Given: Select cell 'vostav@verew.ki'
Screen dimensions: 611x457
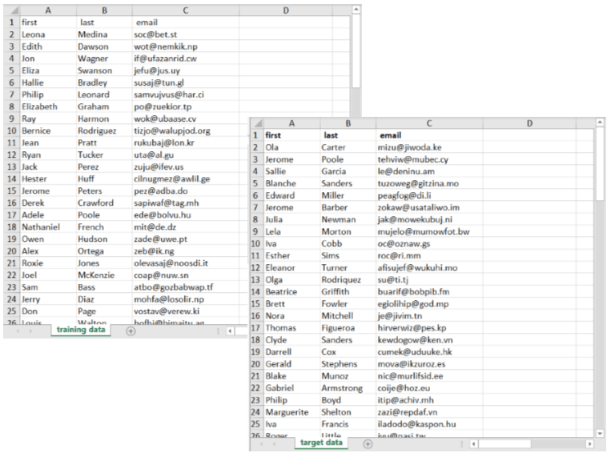Looking at the screenshot, I should click(186, 311).
